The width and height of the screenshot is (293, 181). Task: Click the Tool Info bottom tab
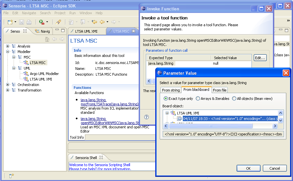coord(77,137)
